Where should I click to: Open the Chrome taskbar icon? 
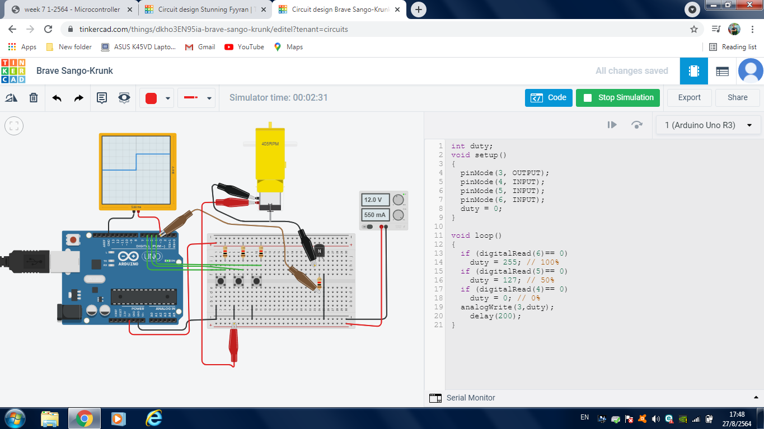pos(85,418)
